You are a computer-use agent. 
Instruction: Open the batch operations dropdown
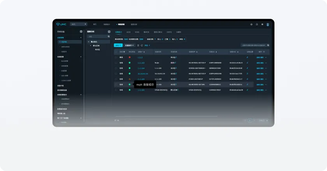pos(129,45)
